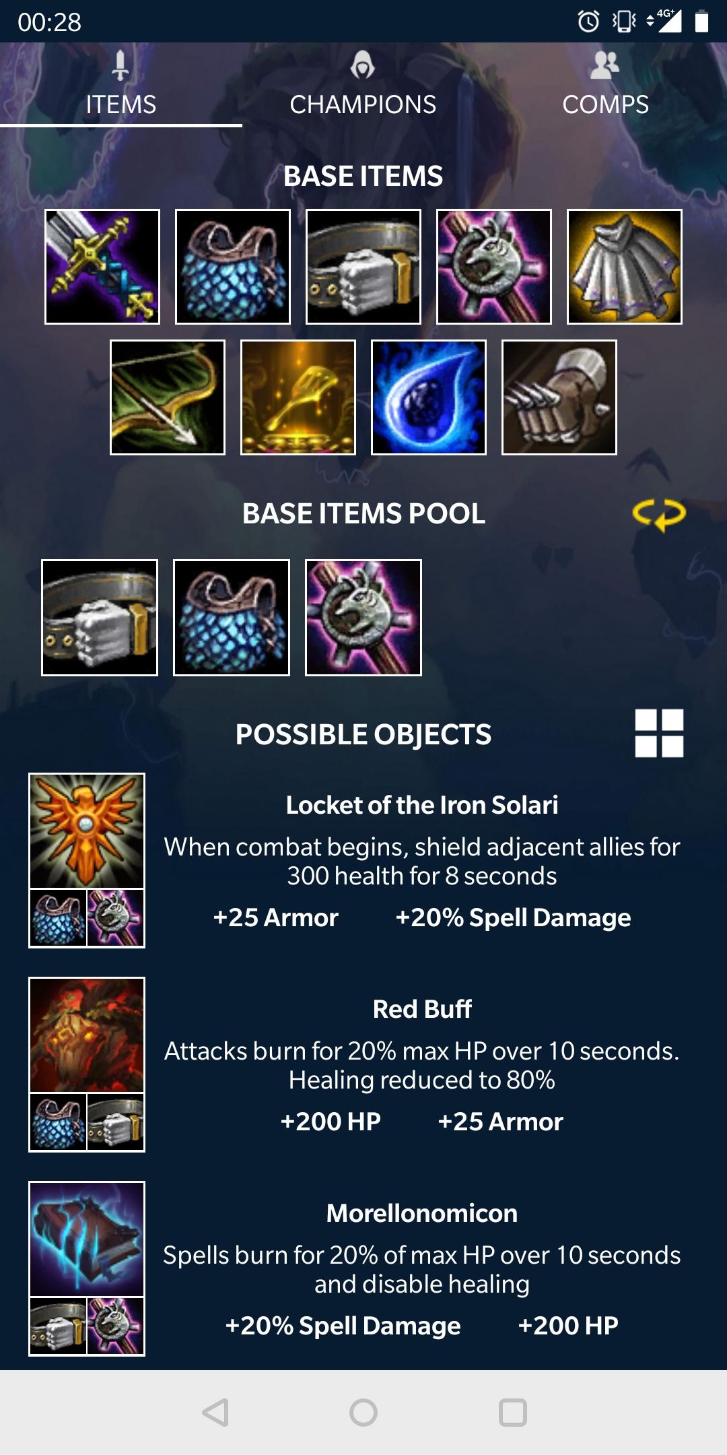The height and width of the screenshot is (1455, 727).
Task: Select the B.F. Sword base item
Action: pos(102,267)
